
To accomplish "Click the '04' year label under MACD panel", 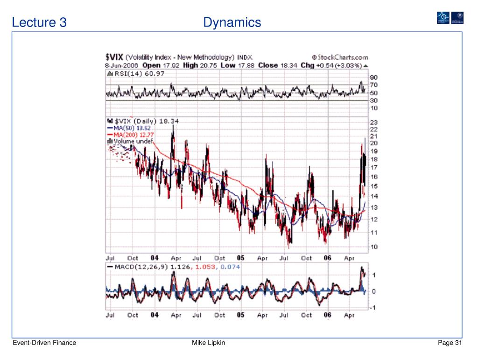I will click(155, 315).
